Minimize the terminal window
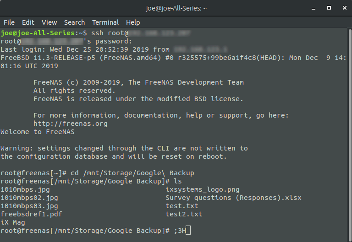Viewport: 352px width, 242px height. click(313, 8)
